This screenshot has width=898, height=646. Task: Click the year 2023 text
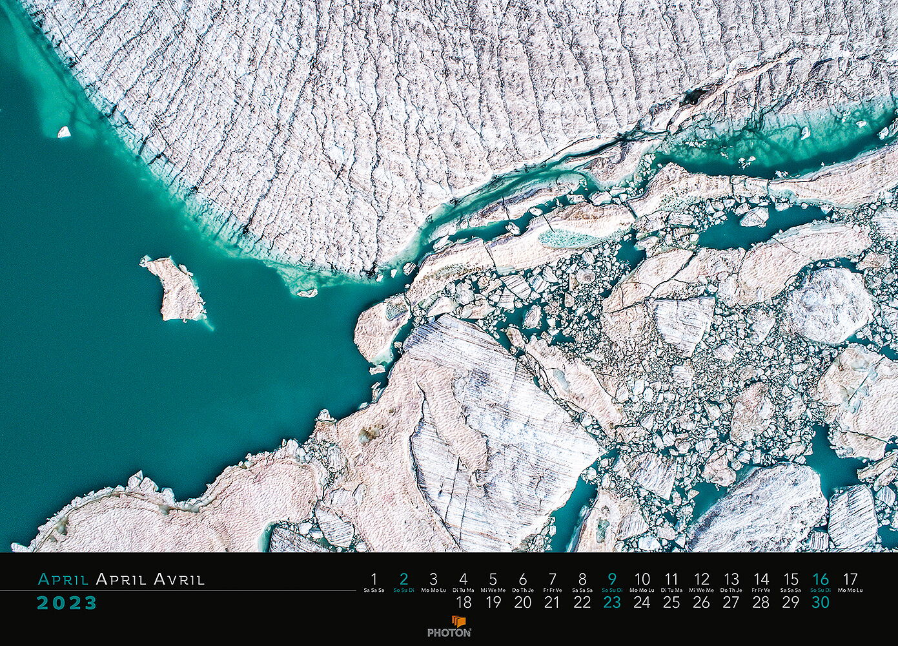[66, 603]
